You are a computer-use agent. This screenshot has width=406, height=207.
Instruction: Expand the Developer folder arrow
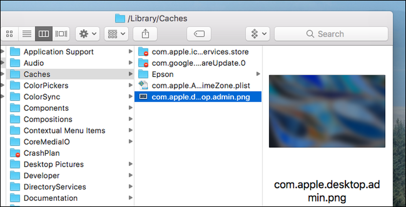(x=130, y=175)
